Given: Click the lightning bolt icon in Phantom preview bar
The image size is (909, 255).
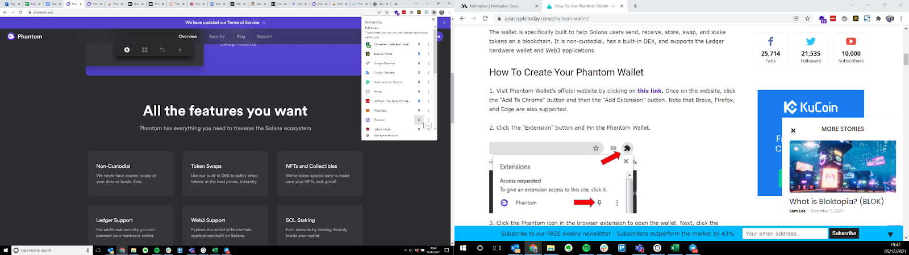Looking at the screenshot, I should pyautogui.click(x=180, y=50).
